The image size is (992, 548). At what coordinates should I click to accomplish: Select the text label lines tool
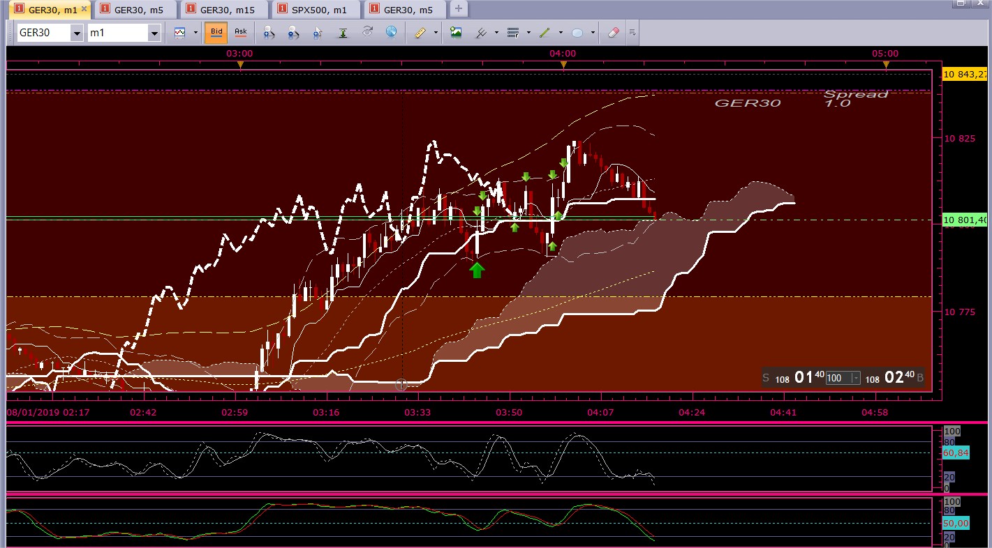point(513,32)
